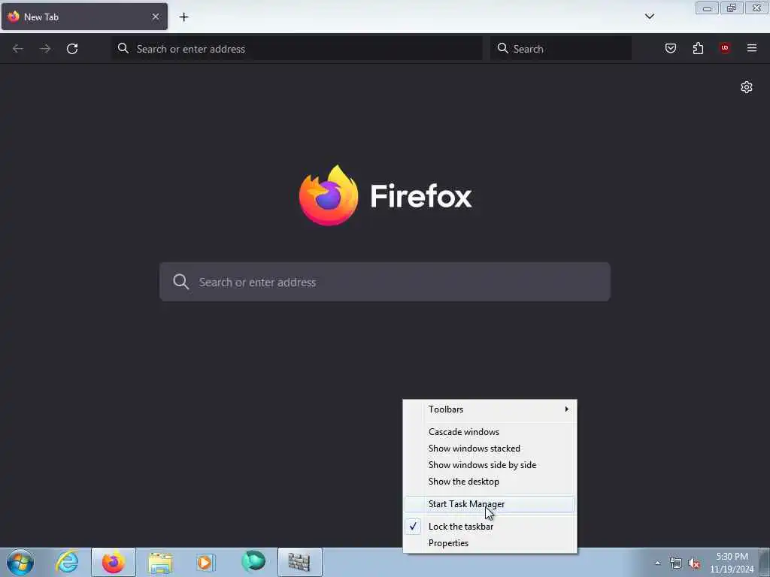This screenshot has height=577, width=770.
Task: Open the Save to Pocket icon
Action: [x=670, y=48]
